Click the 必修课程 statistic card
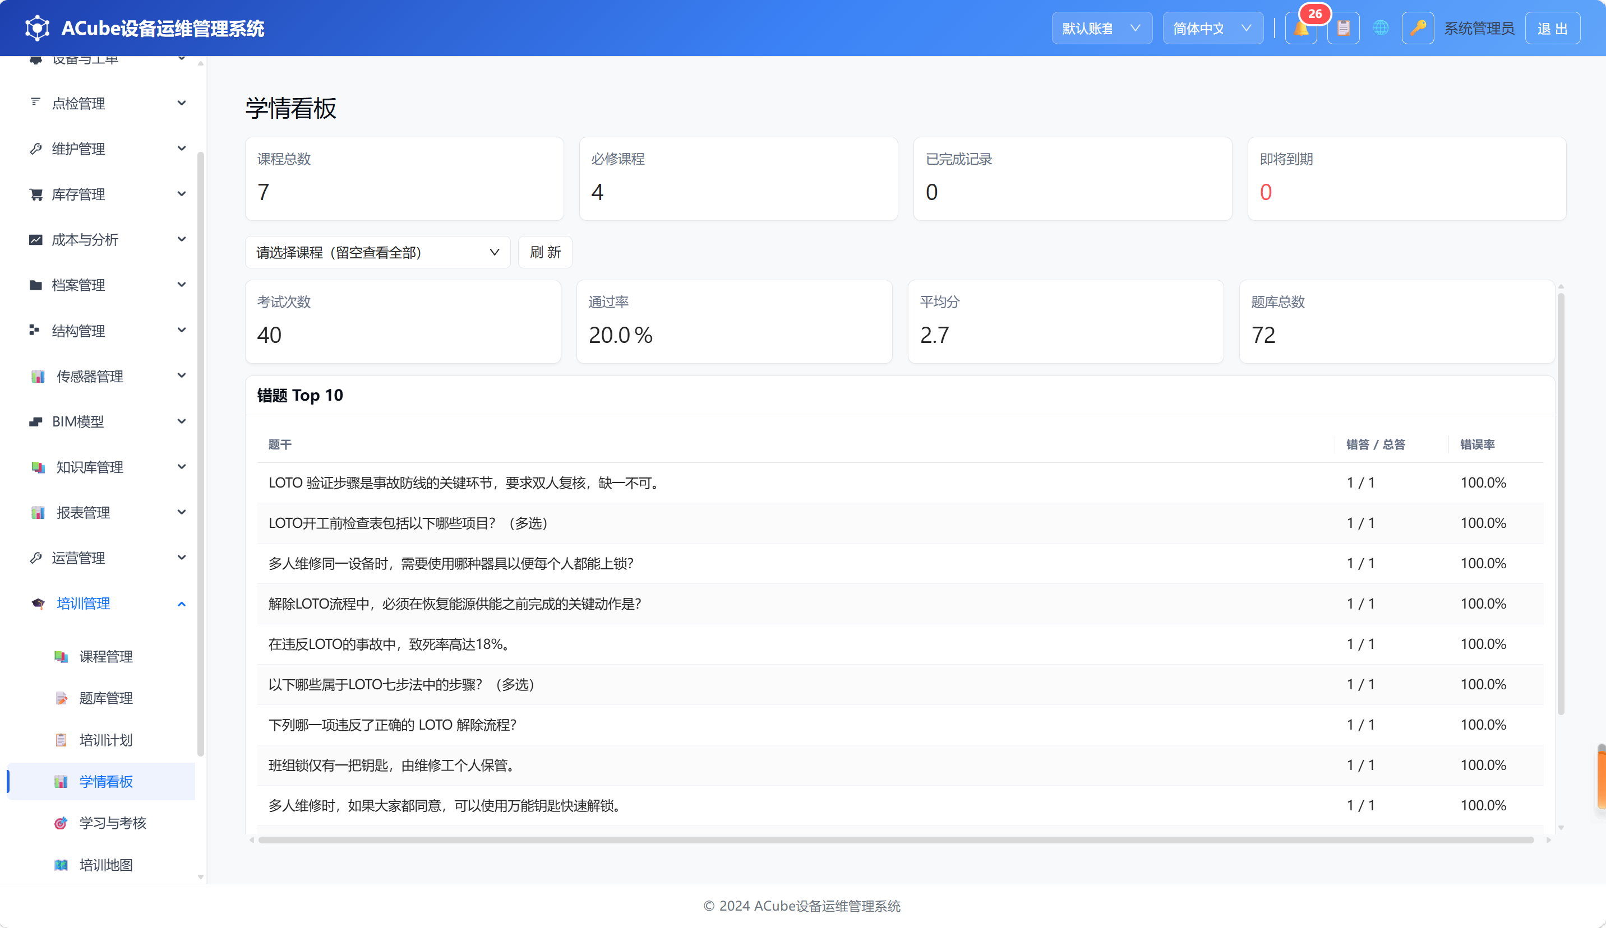 (738, 179)
